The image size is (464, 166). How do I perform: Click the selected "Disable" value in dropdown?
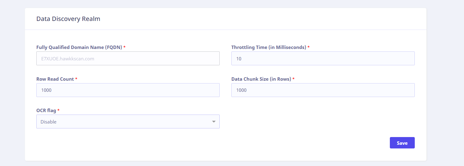49,122
